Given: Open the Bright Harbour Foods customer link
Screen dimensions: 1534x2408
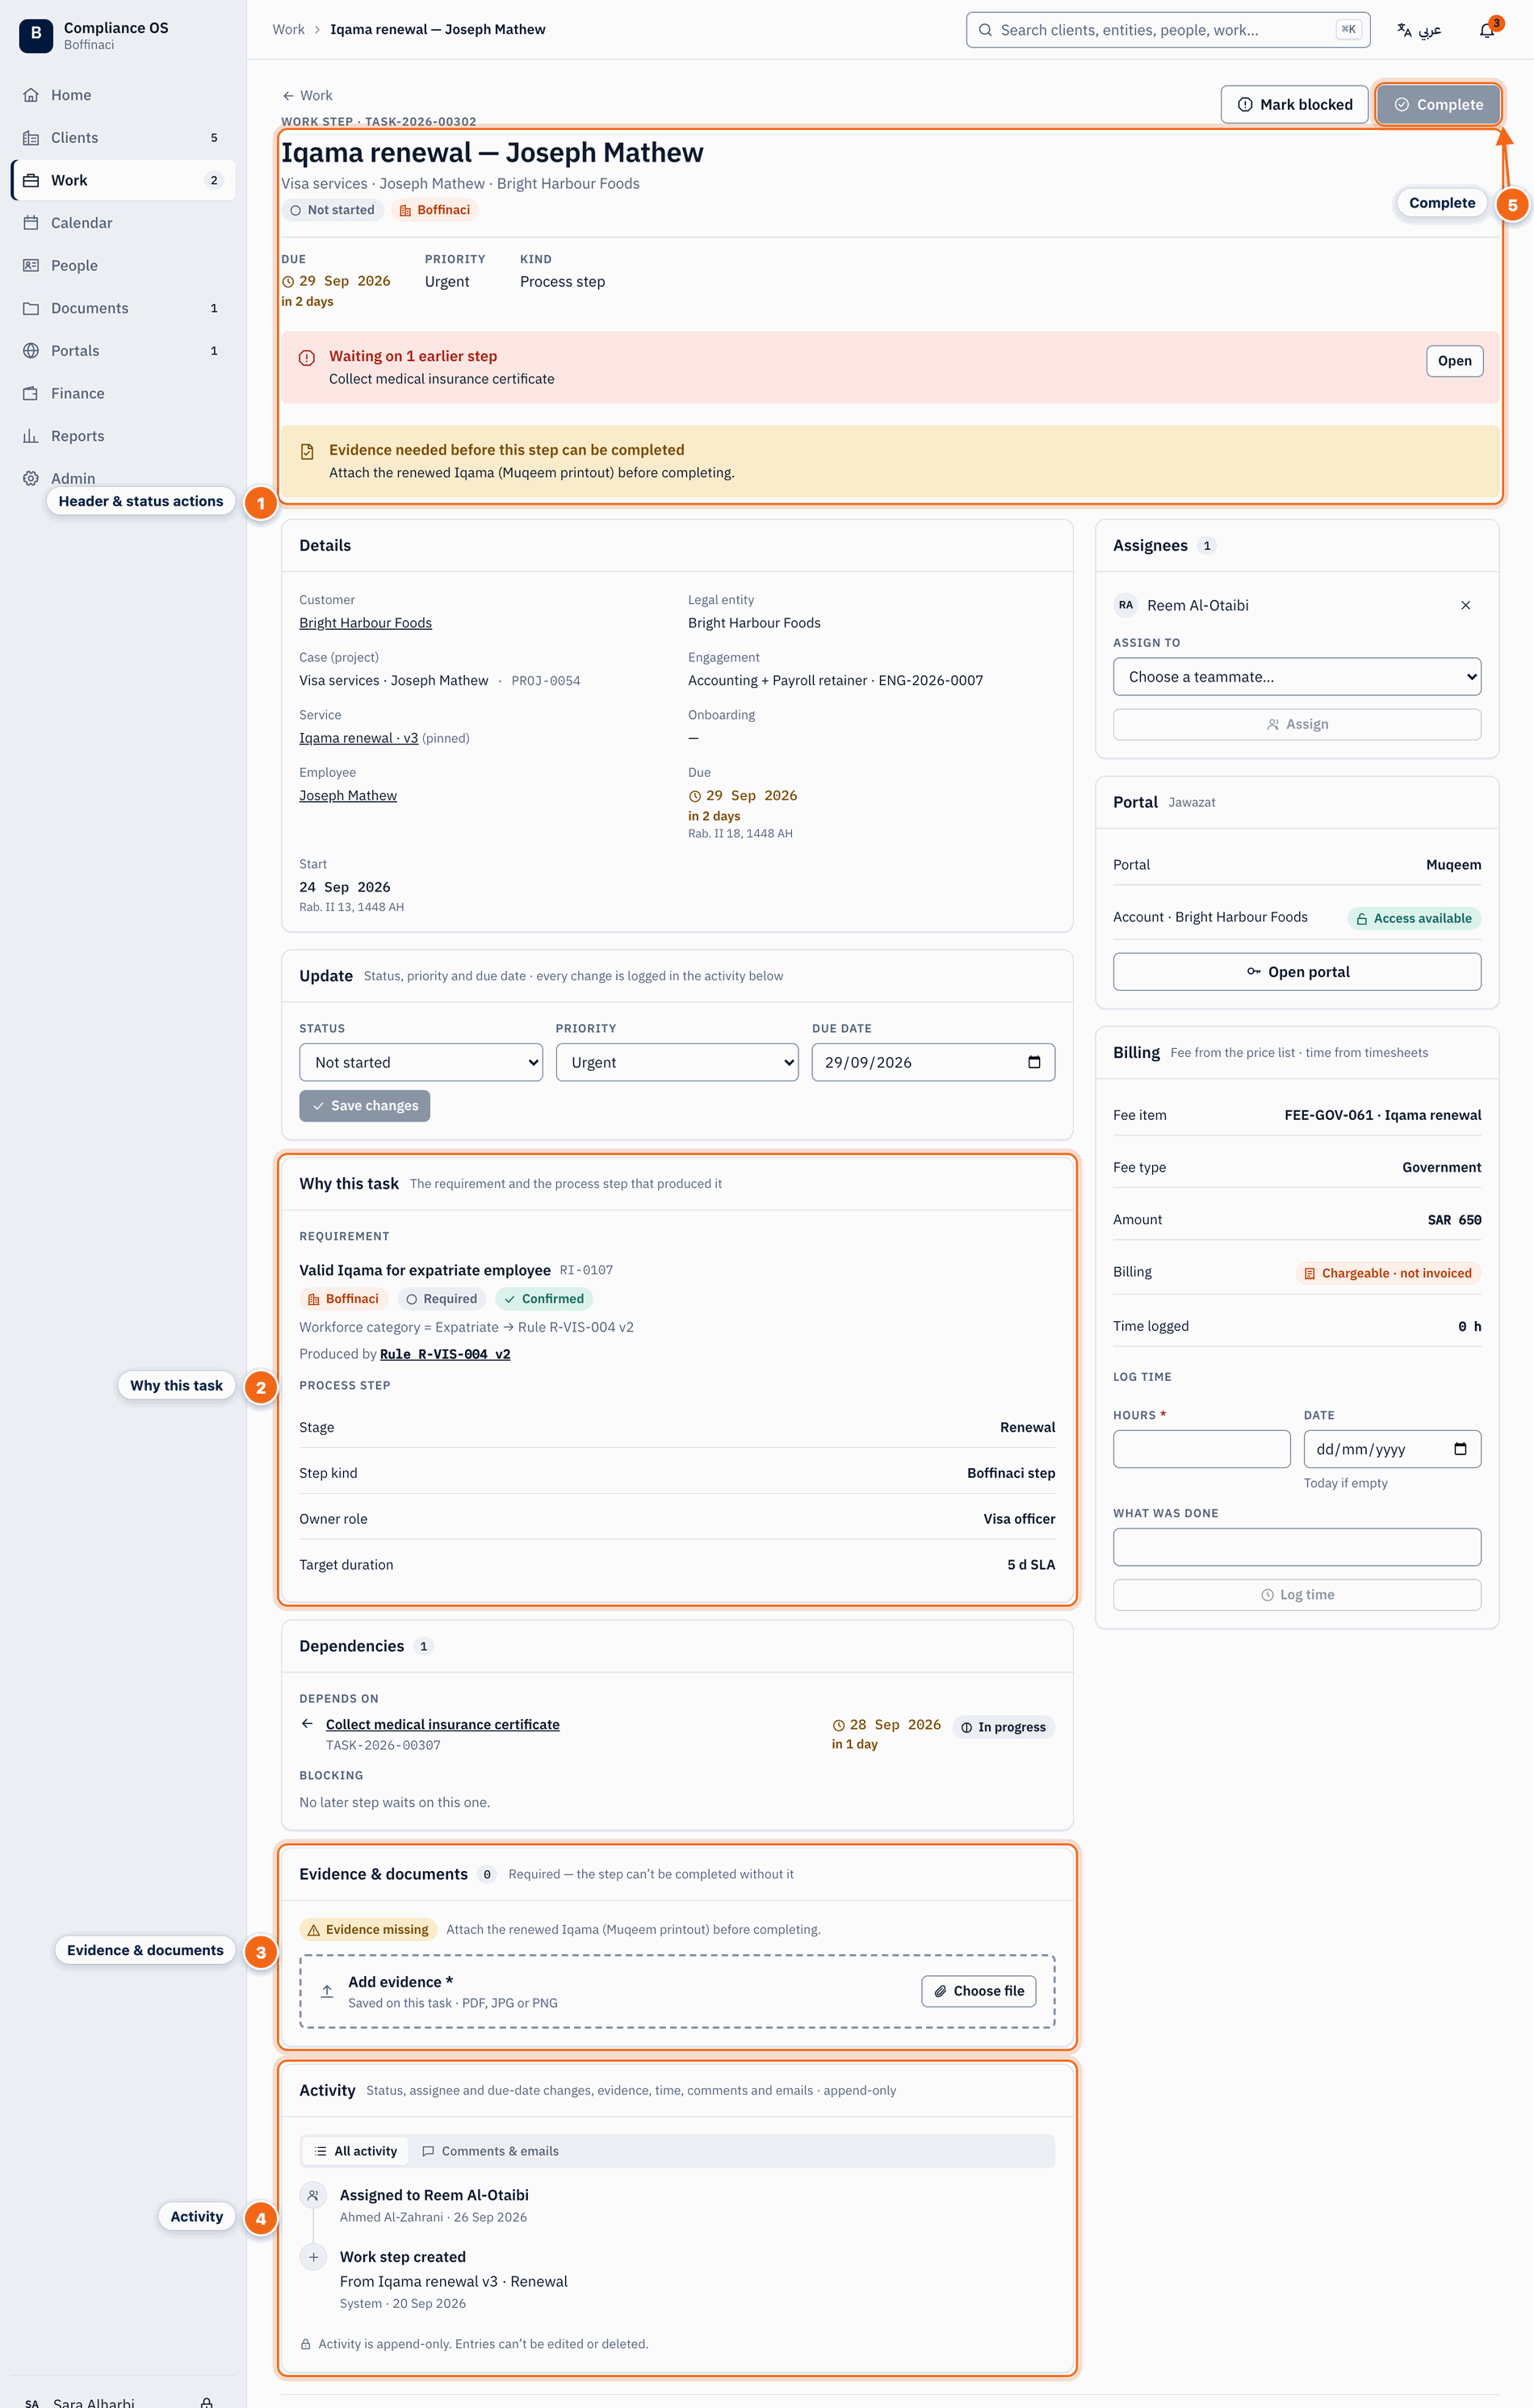Looking at the screenshot, I should tap(365, 623).
